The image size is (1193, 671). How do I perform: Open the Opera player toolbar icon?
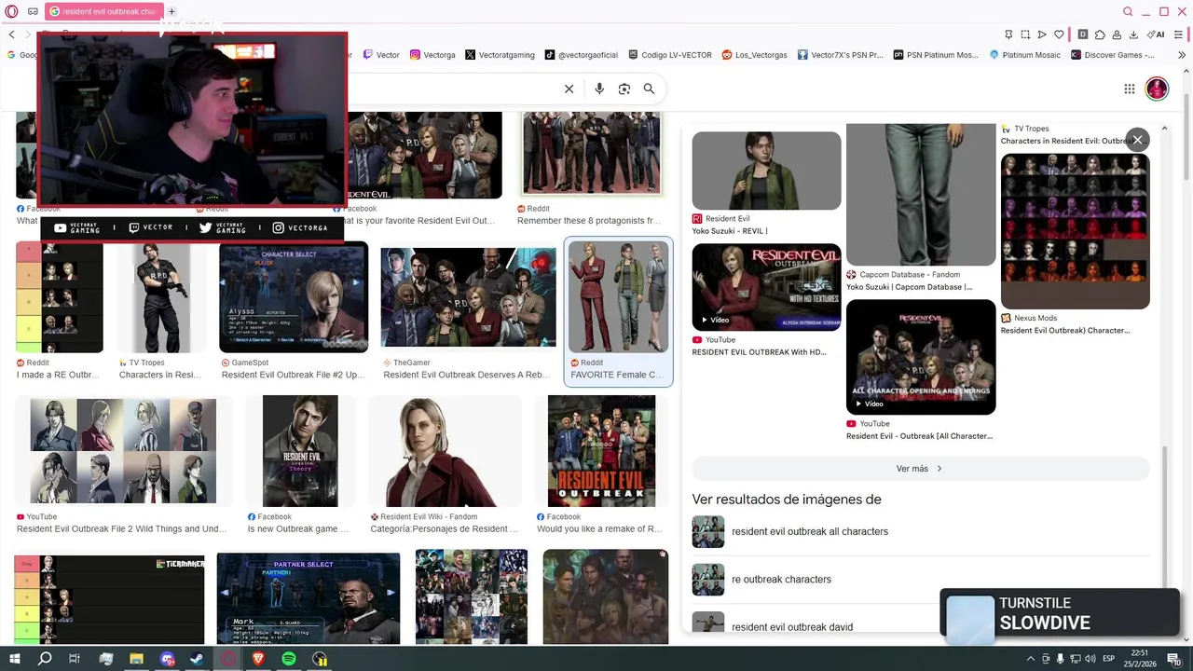coord(1042,34)
